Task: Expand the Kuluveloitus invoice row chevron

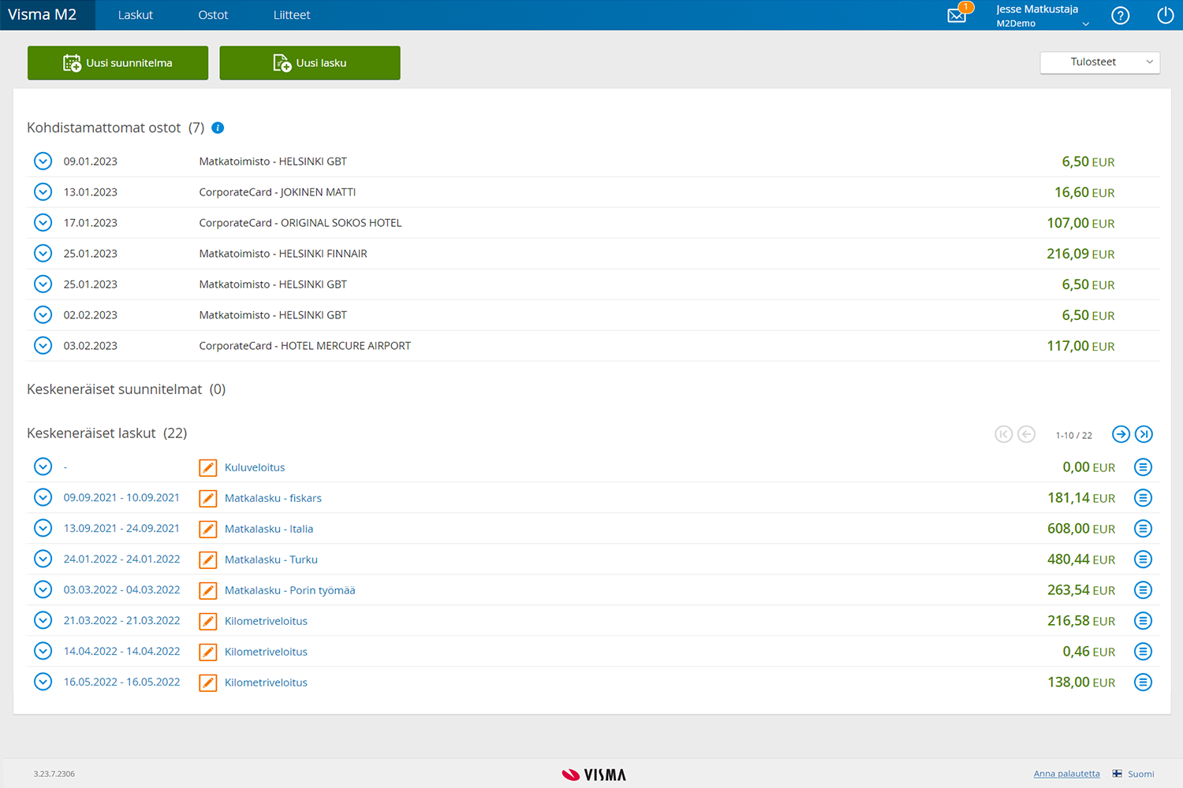Action: [x=43, y=467]
